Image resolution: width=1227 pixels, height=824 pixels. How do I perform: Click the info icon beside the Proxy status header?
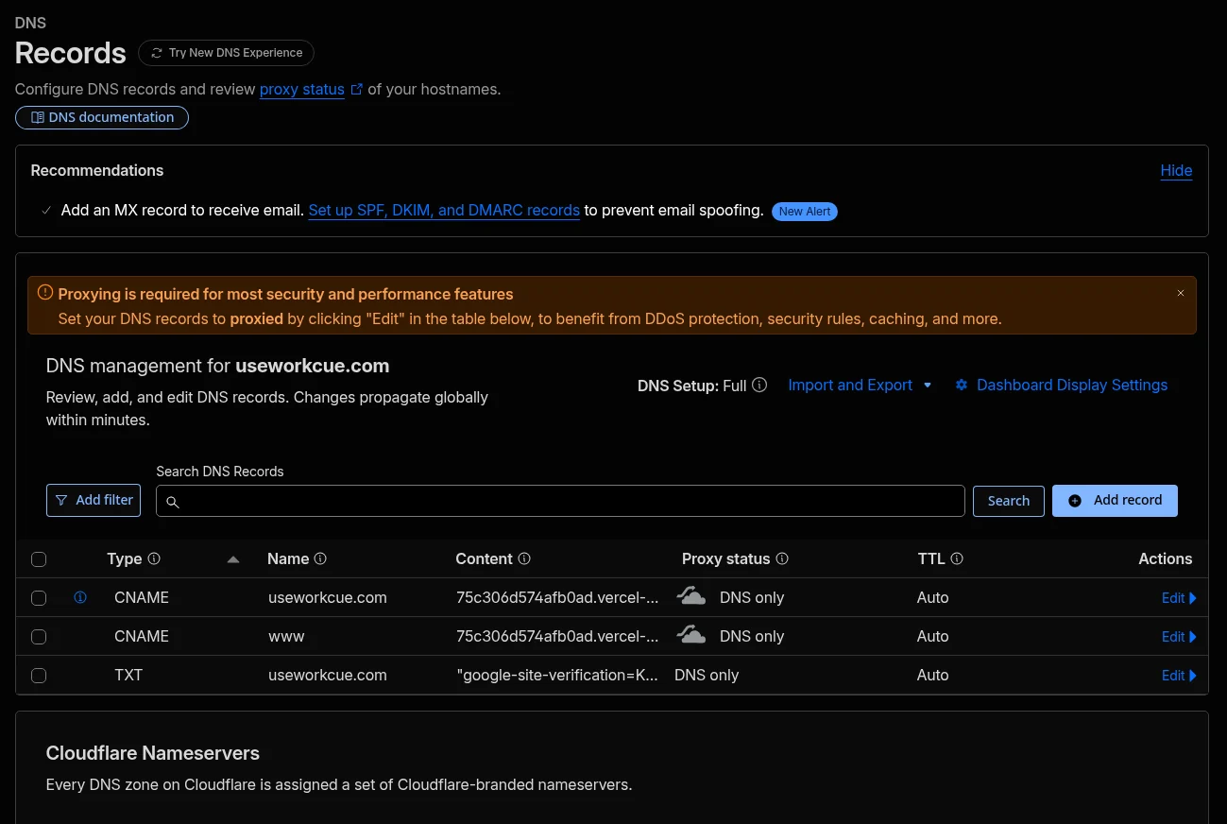pyautogui.click(x=782, y=558)
